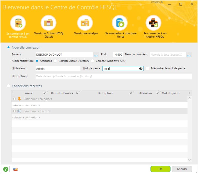Open help via the green question mark

[6, 169]
